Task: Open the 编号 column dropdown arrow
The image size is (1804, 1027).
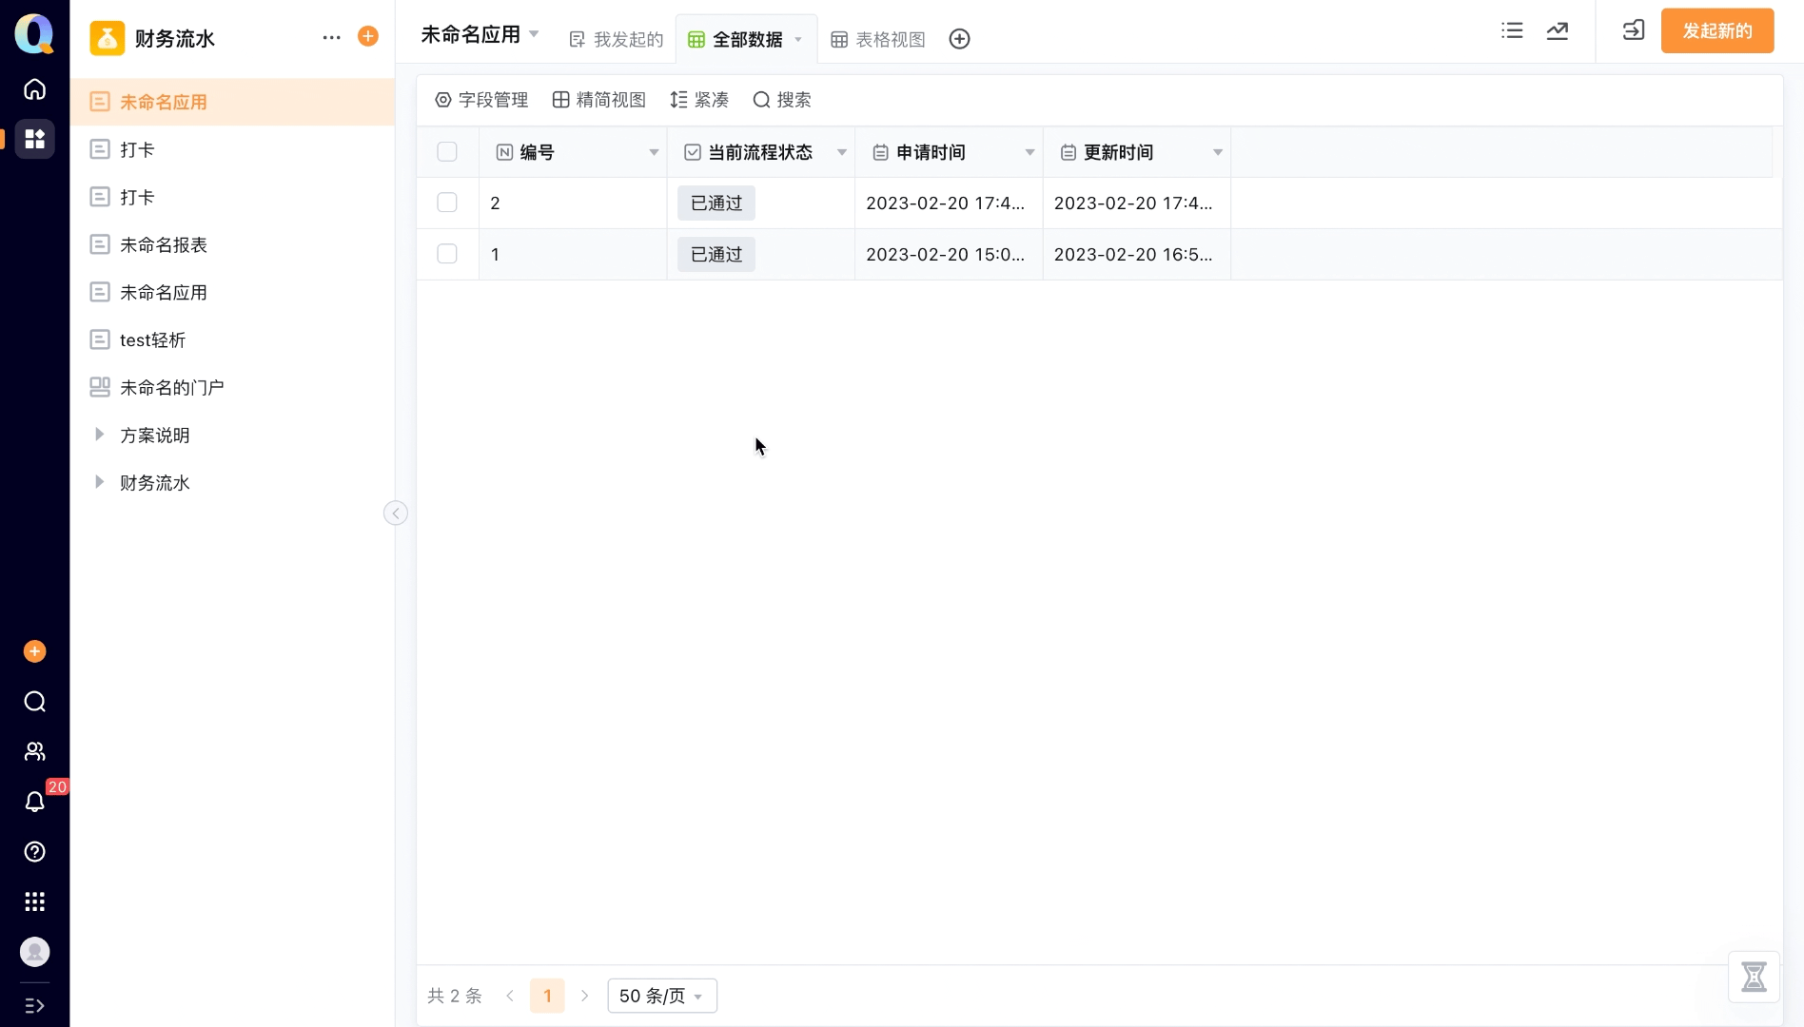Action: click(654, 152)
